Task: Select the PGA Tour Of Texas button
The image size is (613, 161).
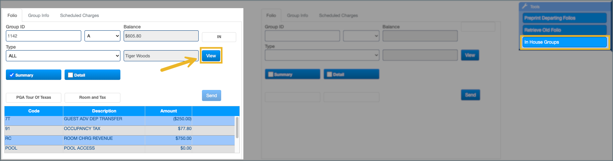Action: (34, 97)
